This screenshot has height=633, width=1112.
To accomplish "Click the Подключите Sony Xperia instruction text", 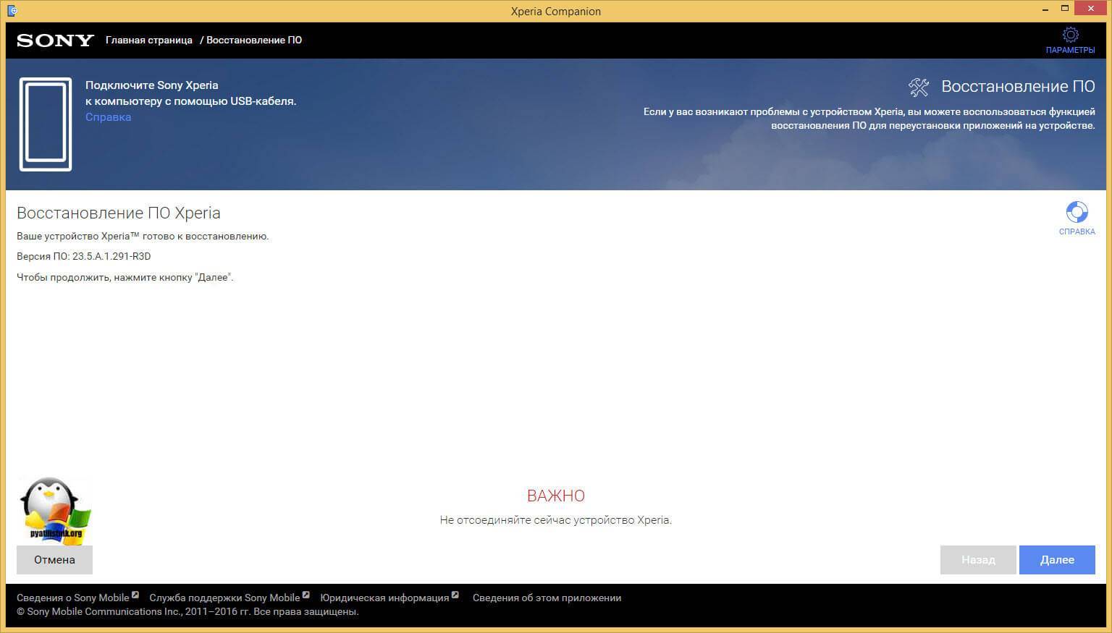I will pyautogui.click(x=190, y=93).
